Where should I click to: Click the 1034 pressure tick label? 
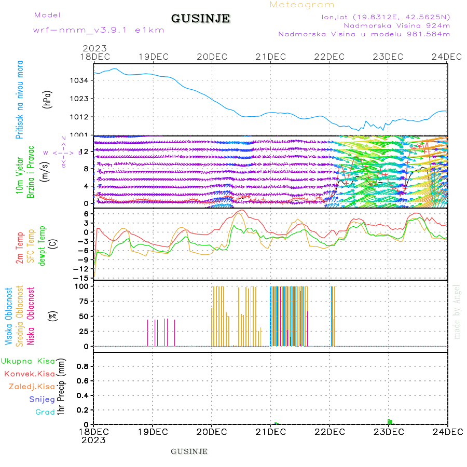coord(79,80)
